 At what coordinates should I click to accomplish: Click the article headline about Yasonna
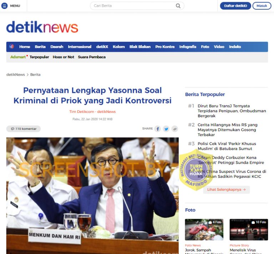92,95
